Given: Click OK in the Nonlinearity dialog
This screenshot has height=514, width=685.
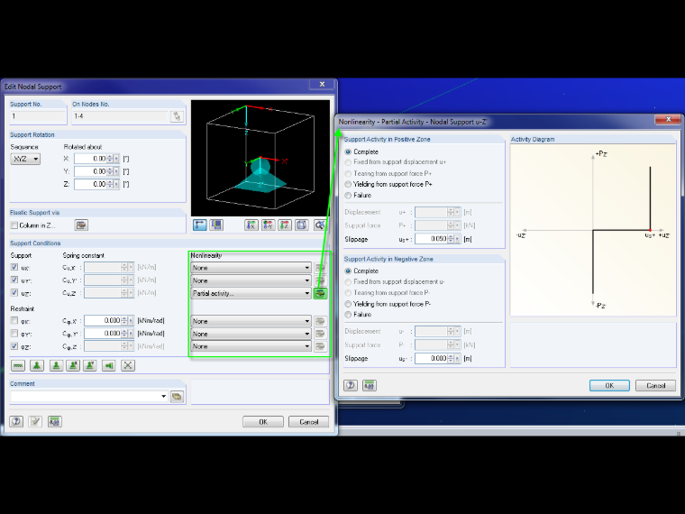Looking at the screenshot, I should point(609,386).
